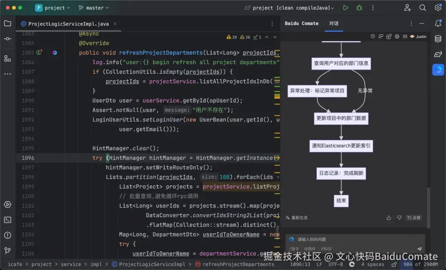Click the @插件 plugin shortcut
Viewport: 446px width, 270px height.
pos(310,249)
